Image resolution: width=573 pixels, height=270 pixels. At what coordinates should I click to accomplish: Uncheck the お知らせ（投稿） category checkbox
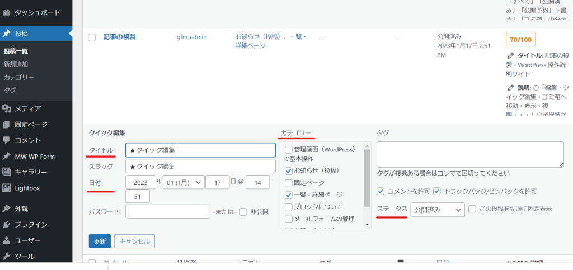289,170
